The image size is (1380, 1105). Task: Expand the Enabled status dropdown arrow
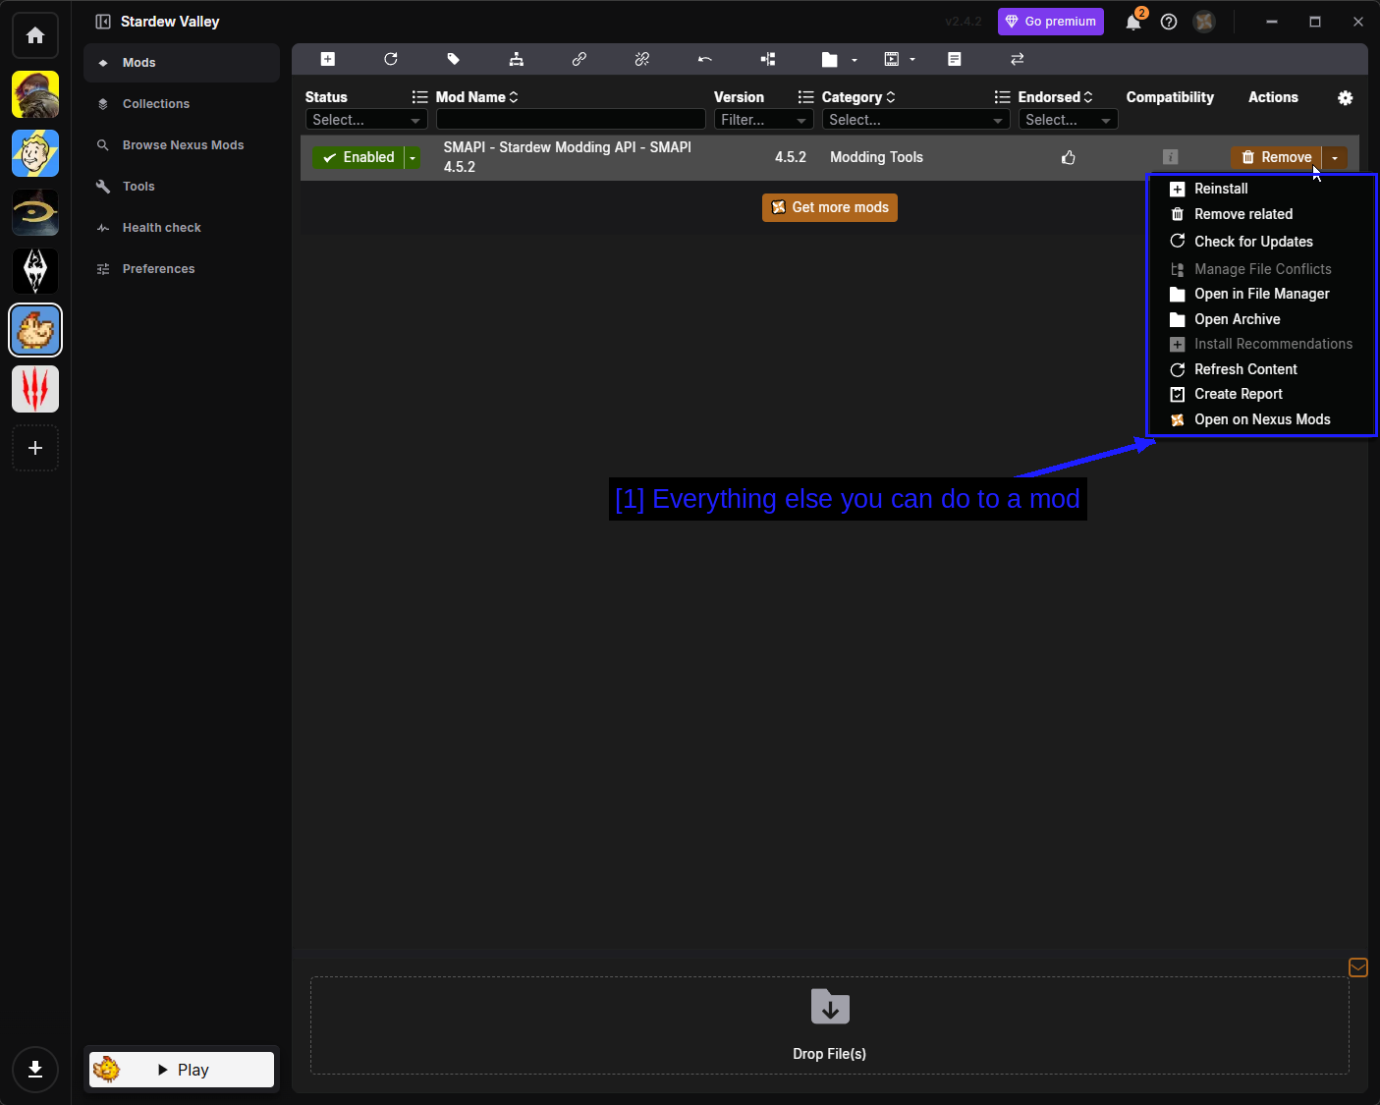[x=413, y=157]
